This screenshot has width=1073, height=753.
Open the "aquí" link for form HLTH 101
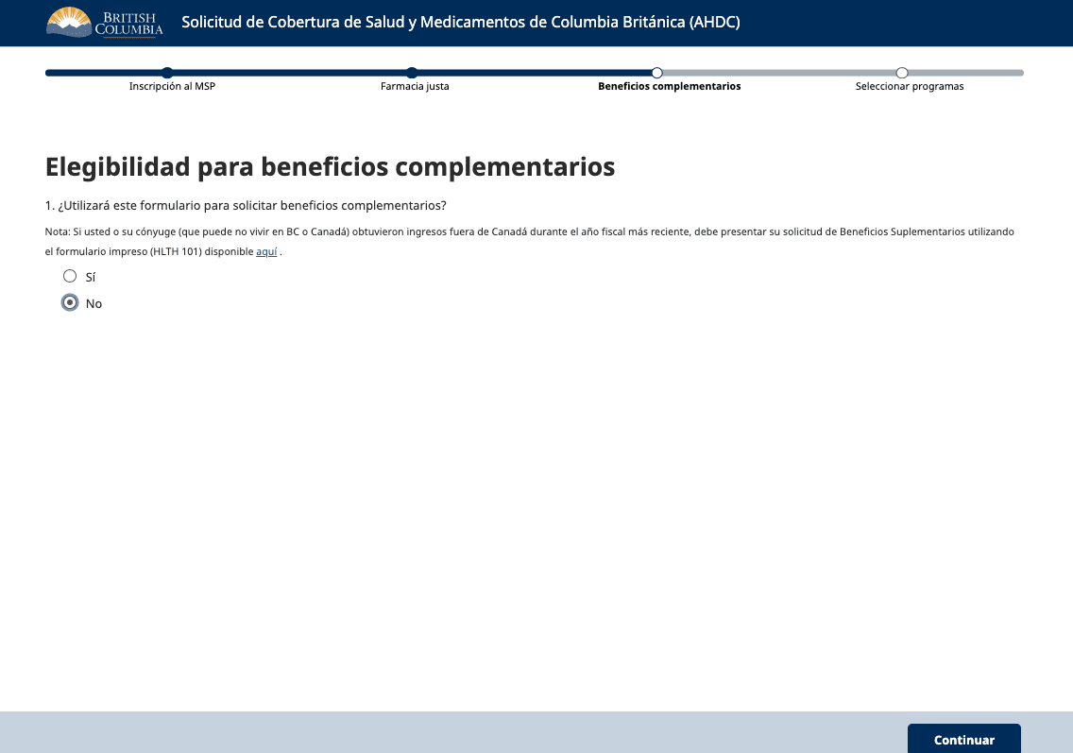tap(266, 252)
